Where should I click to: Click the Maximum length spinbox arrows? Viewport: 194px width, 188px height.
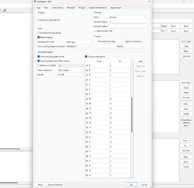[x=82, y=65]
